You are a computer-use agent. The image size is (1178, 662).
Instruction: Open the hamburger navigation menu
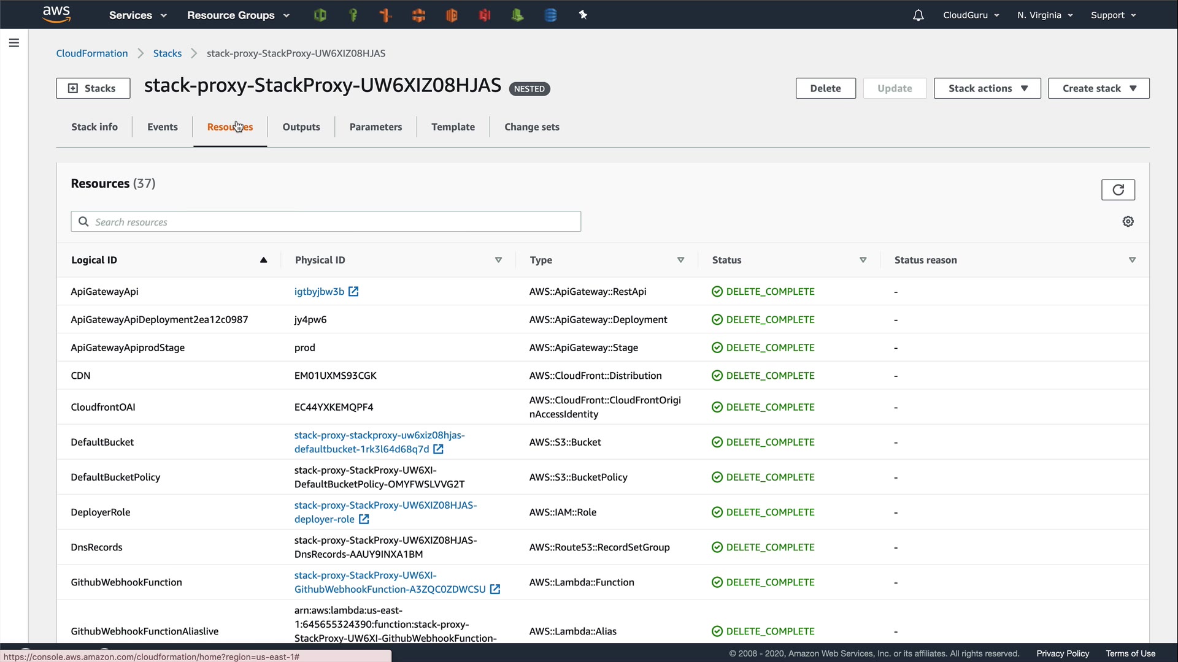coord(13,43)
